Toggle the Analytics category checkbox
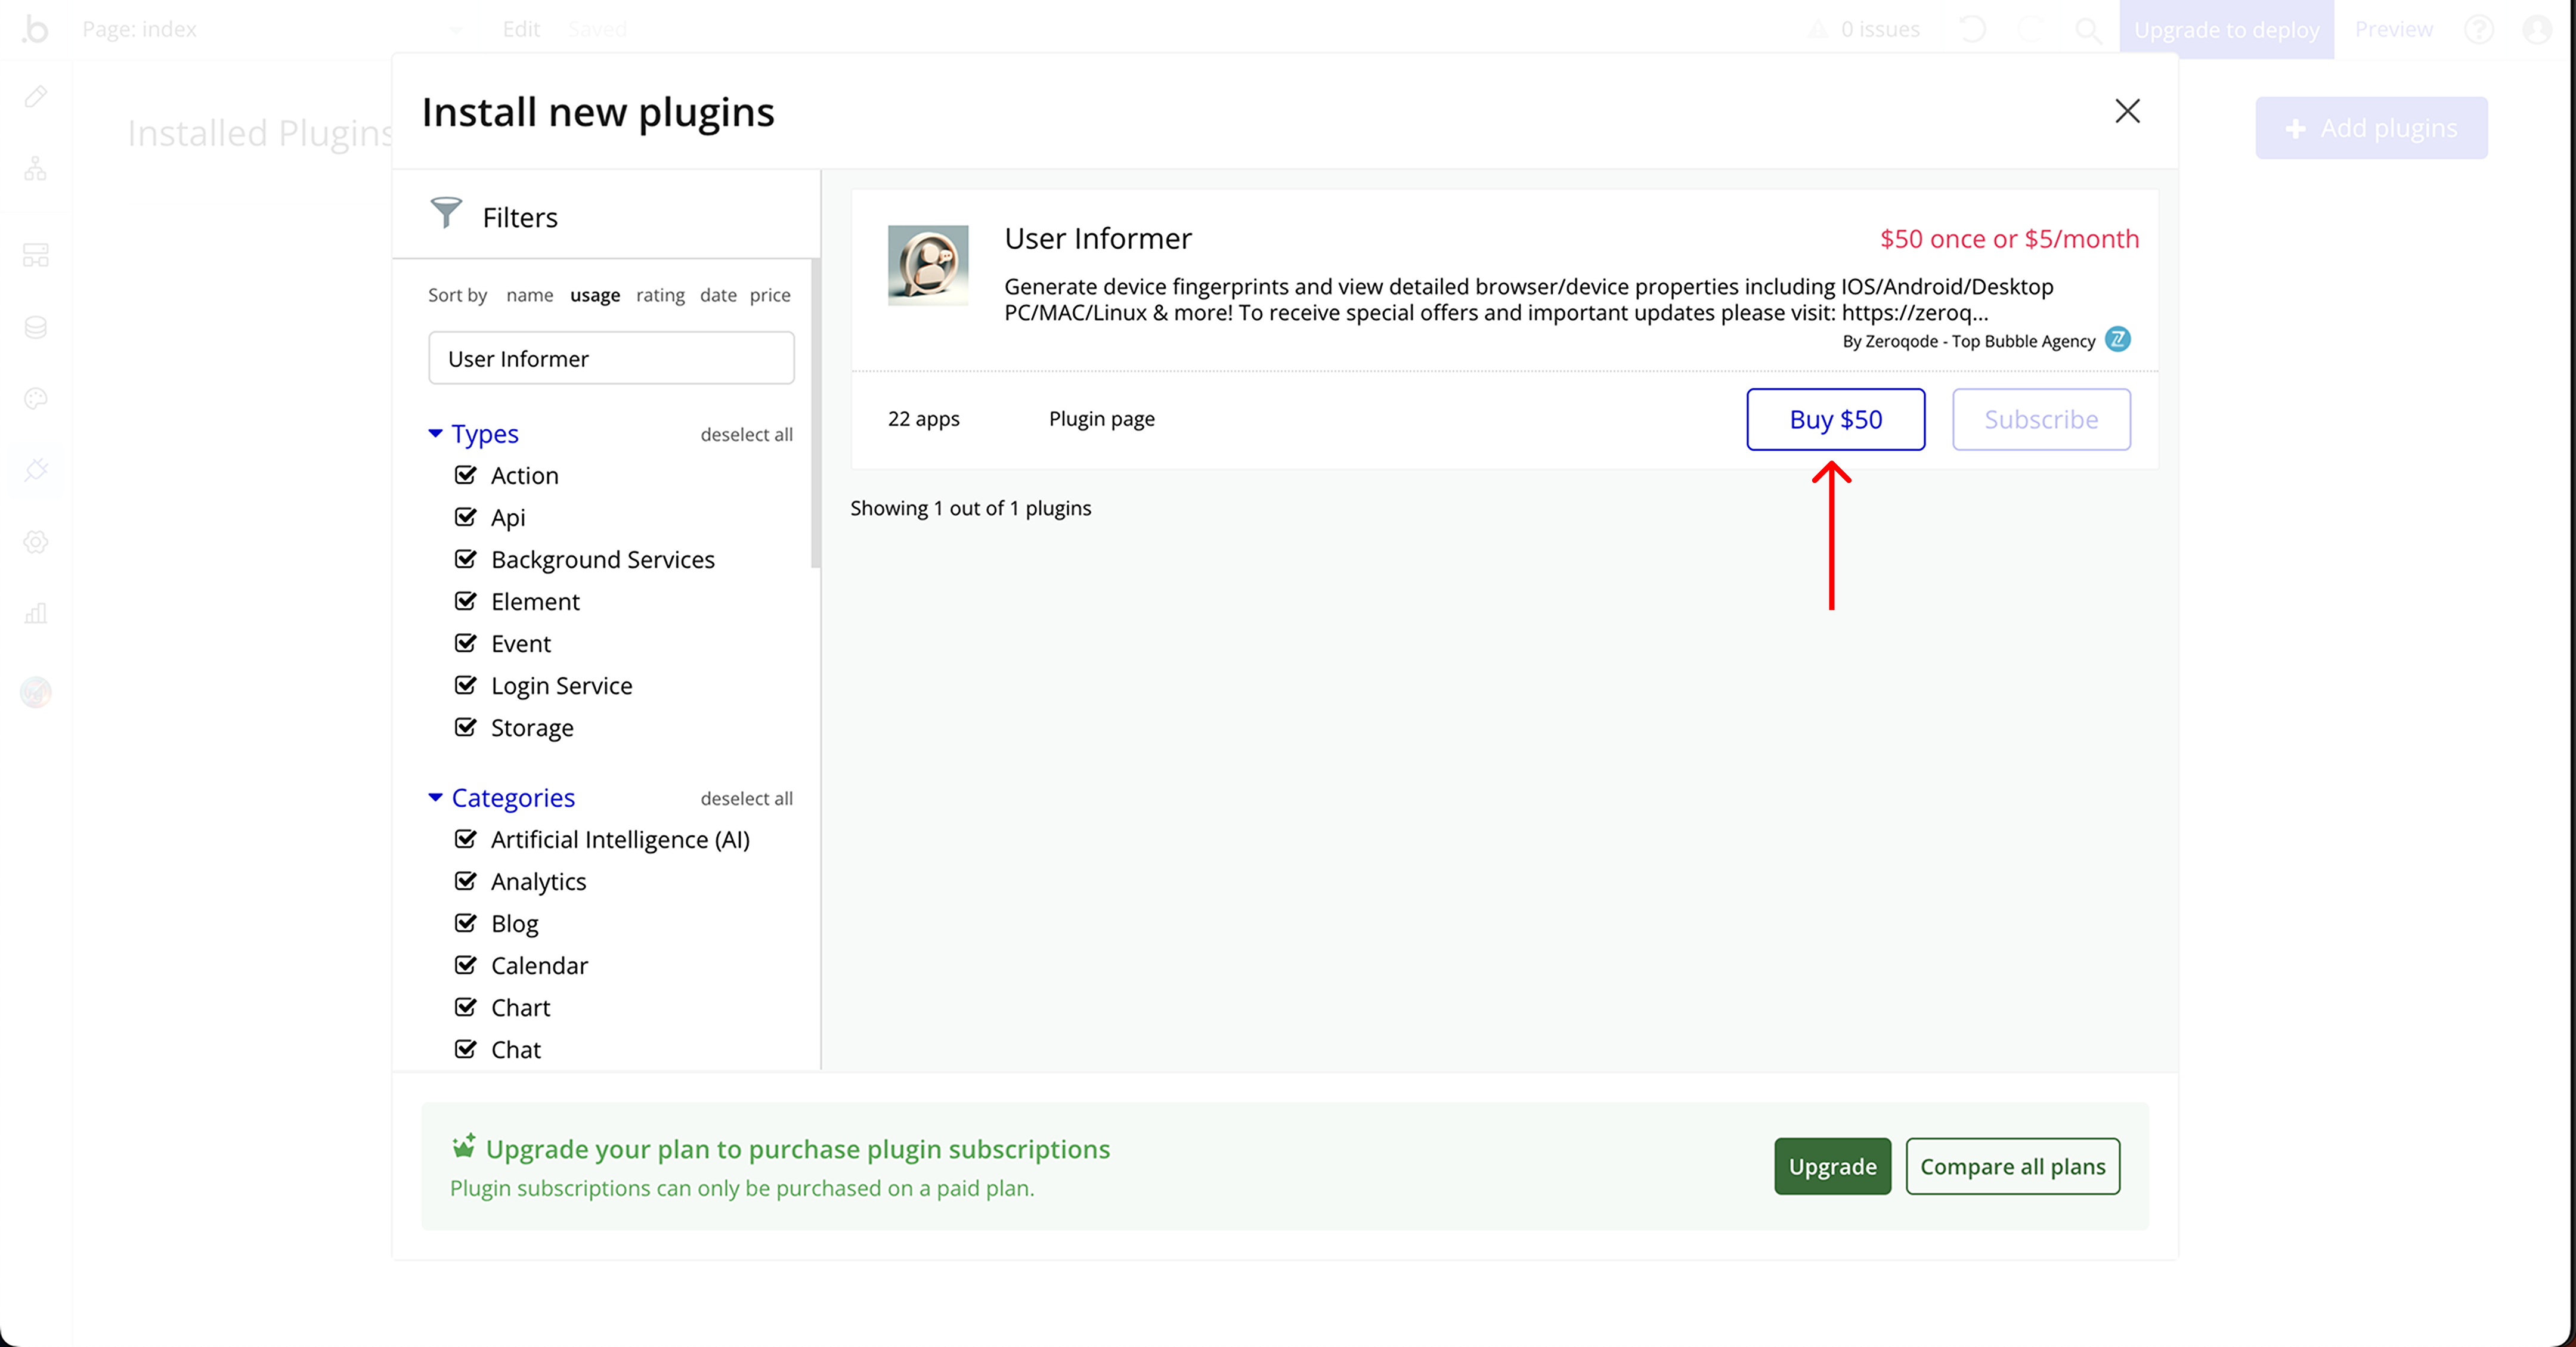Screen dimensions: 2576x1347 [x=465, y=881]
